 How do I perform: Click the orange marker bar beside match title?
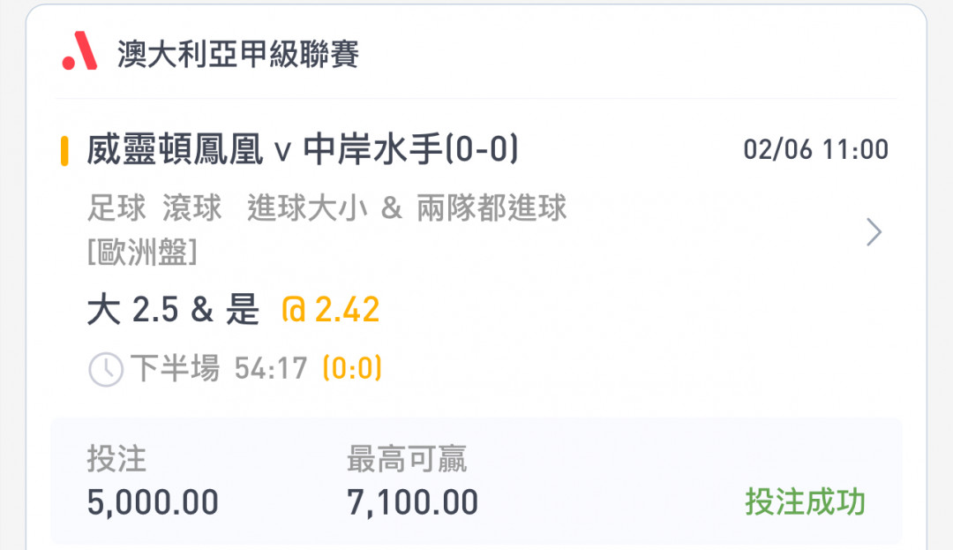pos(64,151)
